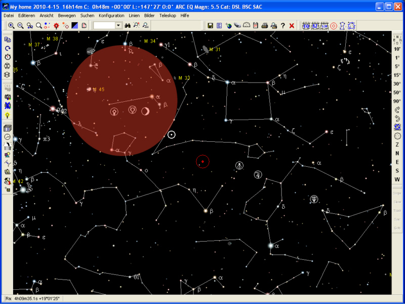This screenshot has height=304, width=405.
Task: Click the red target circle marker
Action: pos(202,162)
